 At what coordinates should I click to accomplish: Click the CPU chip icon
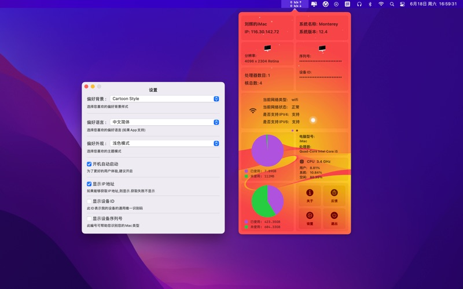coord(302,161)
